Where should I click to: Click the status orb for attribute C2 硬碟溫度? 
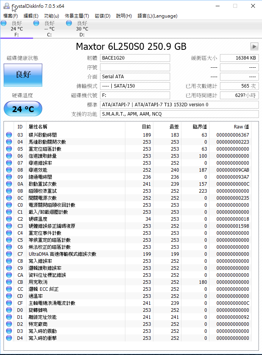9,219
